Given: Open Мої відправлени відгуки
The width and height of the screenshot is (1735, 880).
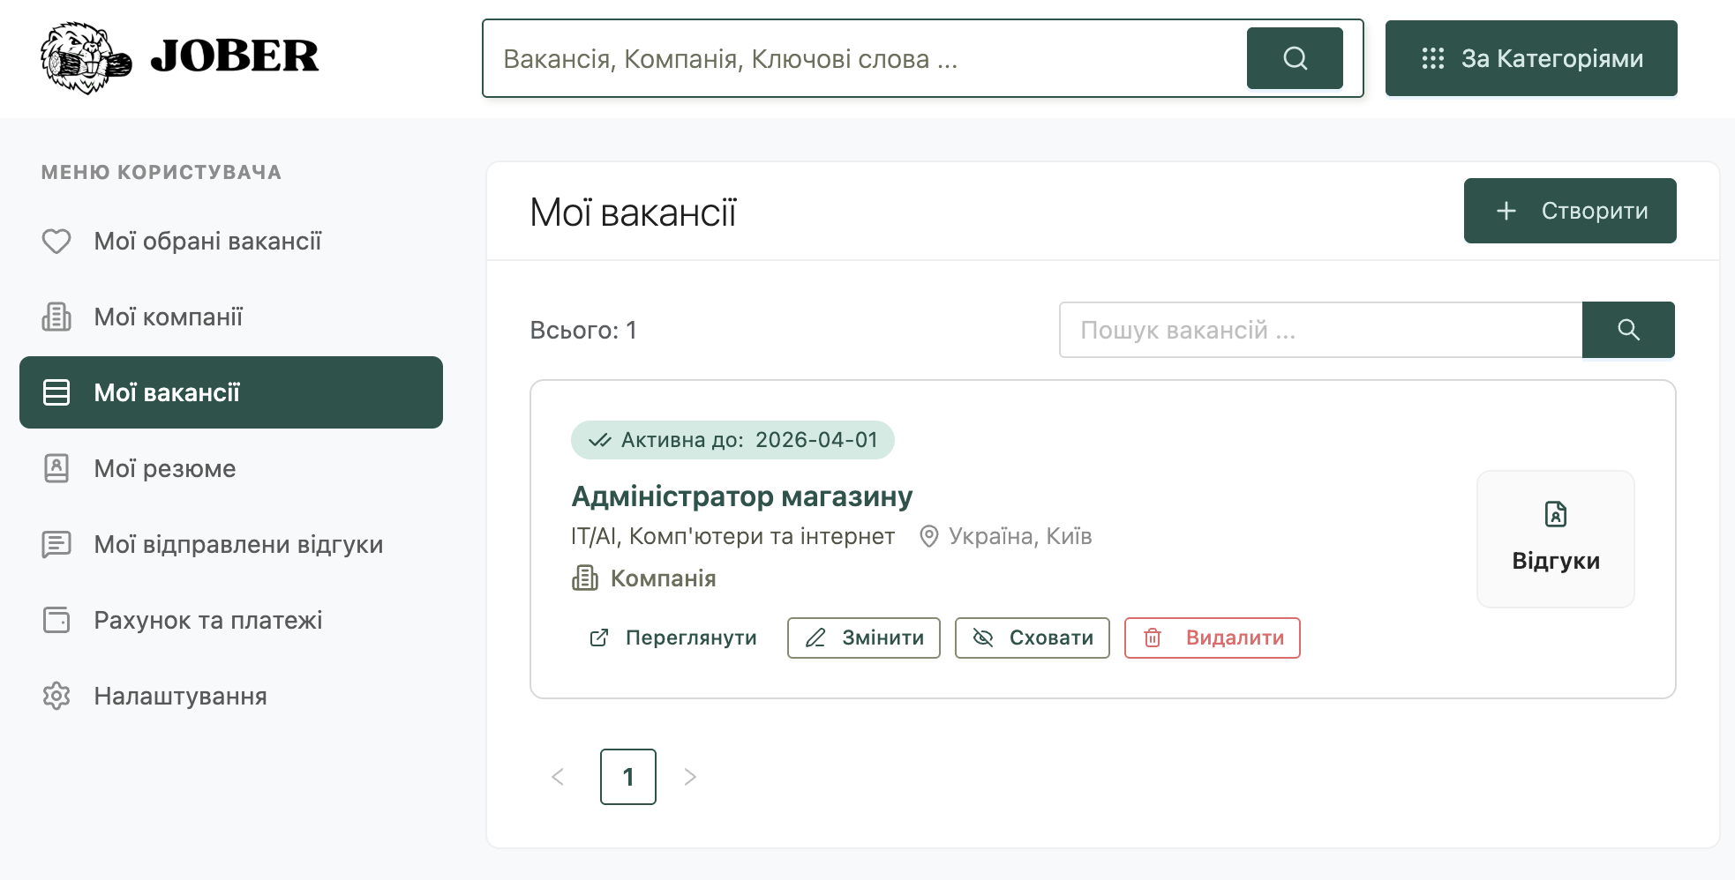Looking at the screenshot, I should point(231,544).
